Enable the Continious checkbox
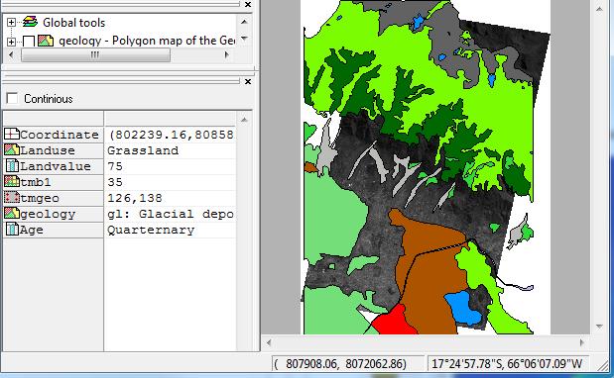 pyautogui.click(x=12, y=98)
